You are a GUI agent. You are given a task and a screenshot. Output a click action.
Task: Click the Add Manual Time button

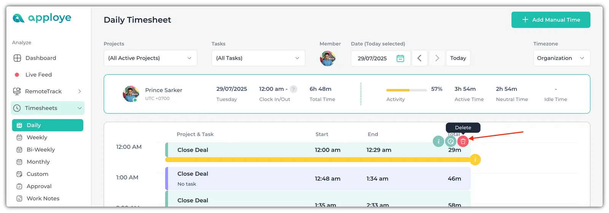pos(551,20)
